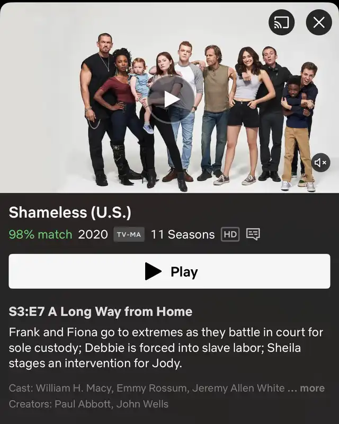Unmute the preview with the speaker icon
The height and width of the screenshot is (424, 339).
tap(320, 163)
